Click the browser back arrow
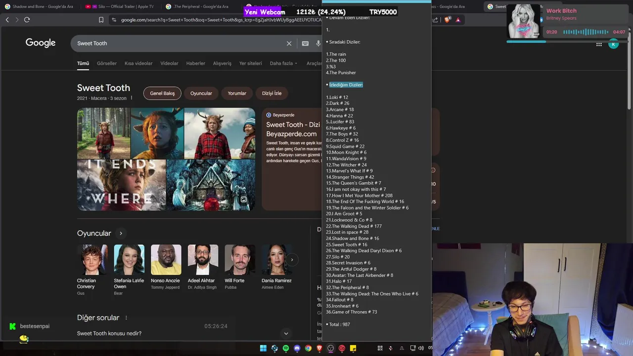The image size is (633, 356). [x=7, y=19]
